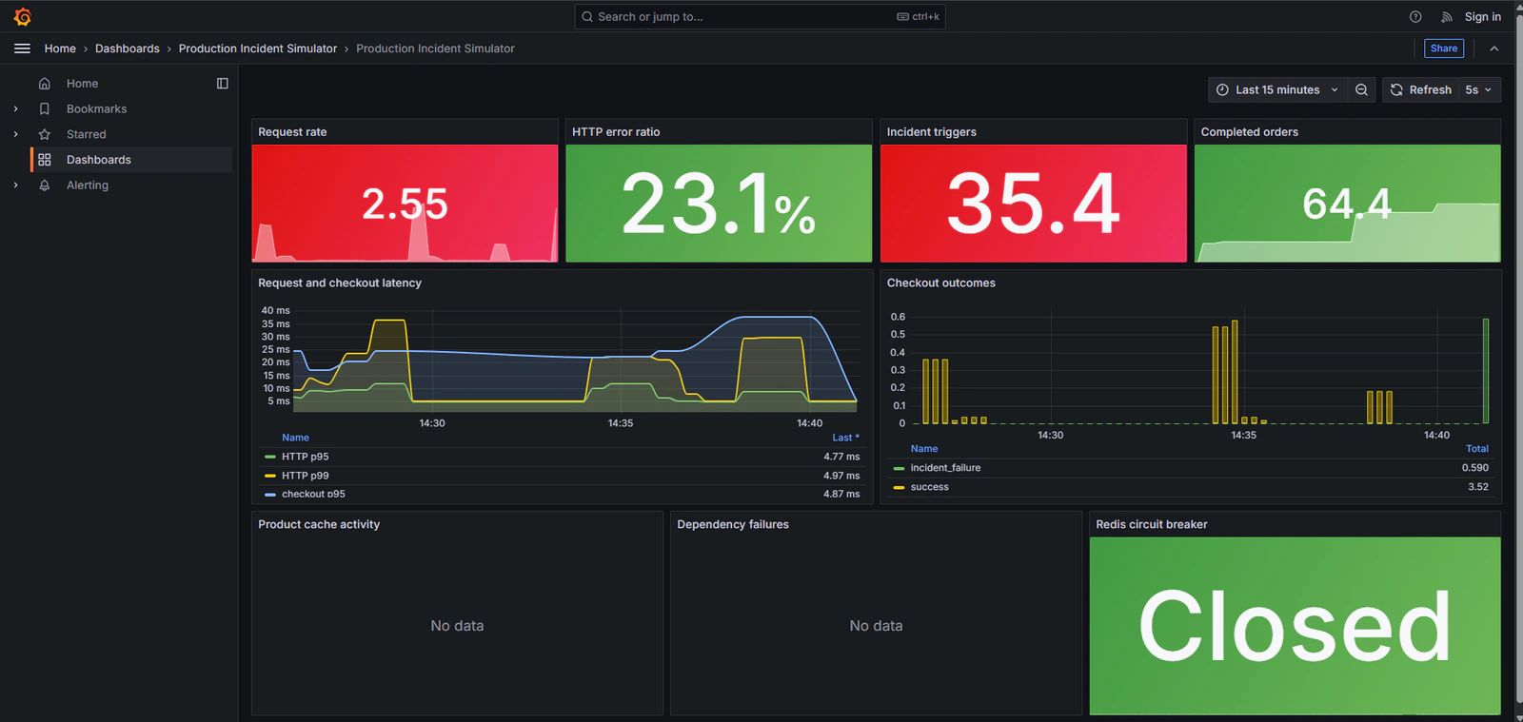This screenshot has height=722, width=1523.
Task: Expand the Starred sidebar section
Action: (15, 135)
